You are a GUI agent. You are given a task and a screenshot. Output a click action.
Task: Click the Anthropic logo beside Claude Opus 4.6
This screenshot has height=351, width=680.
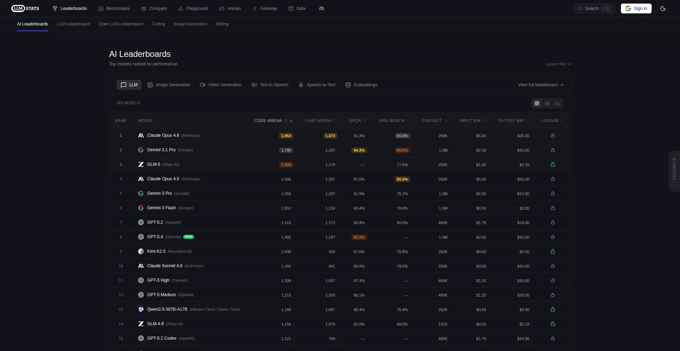tap(141, 135)
